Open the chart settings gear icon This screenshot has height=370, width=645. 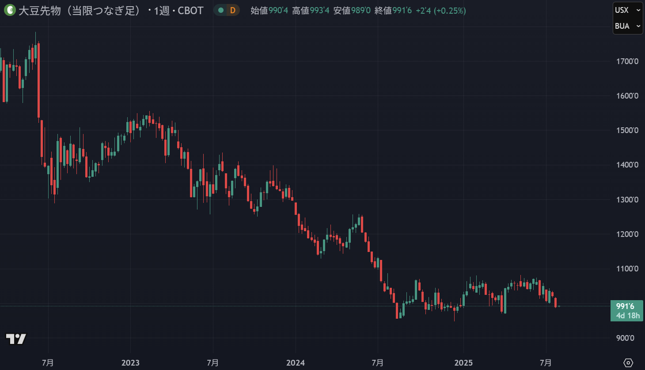click(628, 363)
